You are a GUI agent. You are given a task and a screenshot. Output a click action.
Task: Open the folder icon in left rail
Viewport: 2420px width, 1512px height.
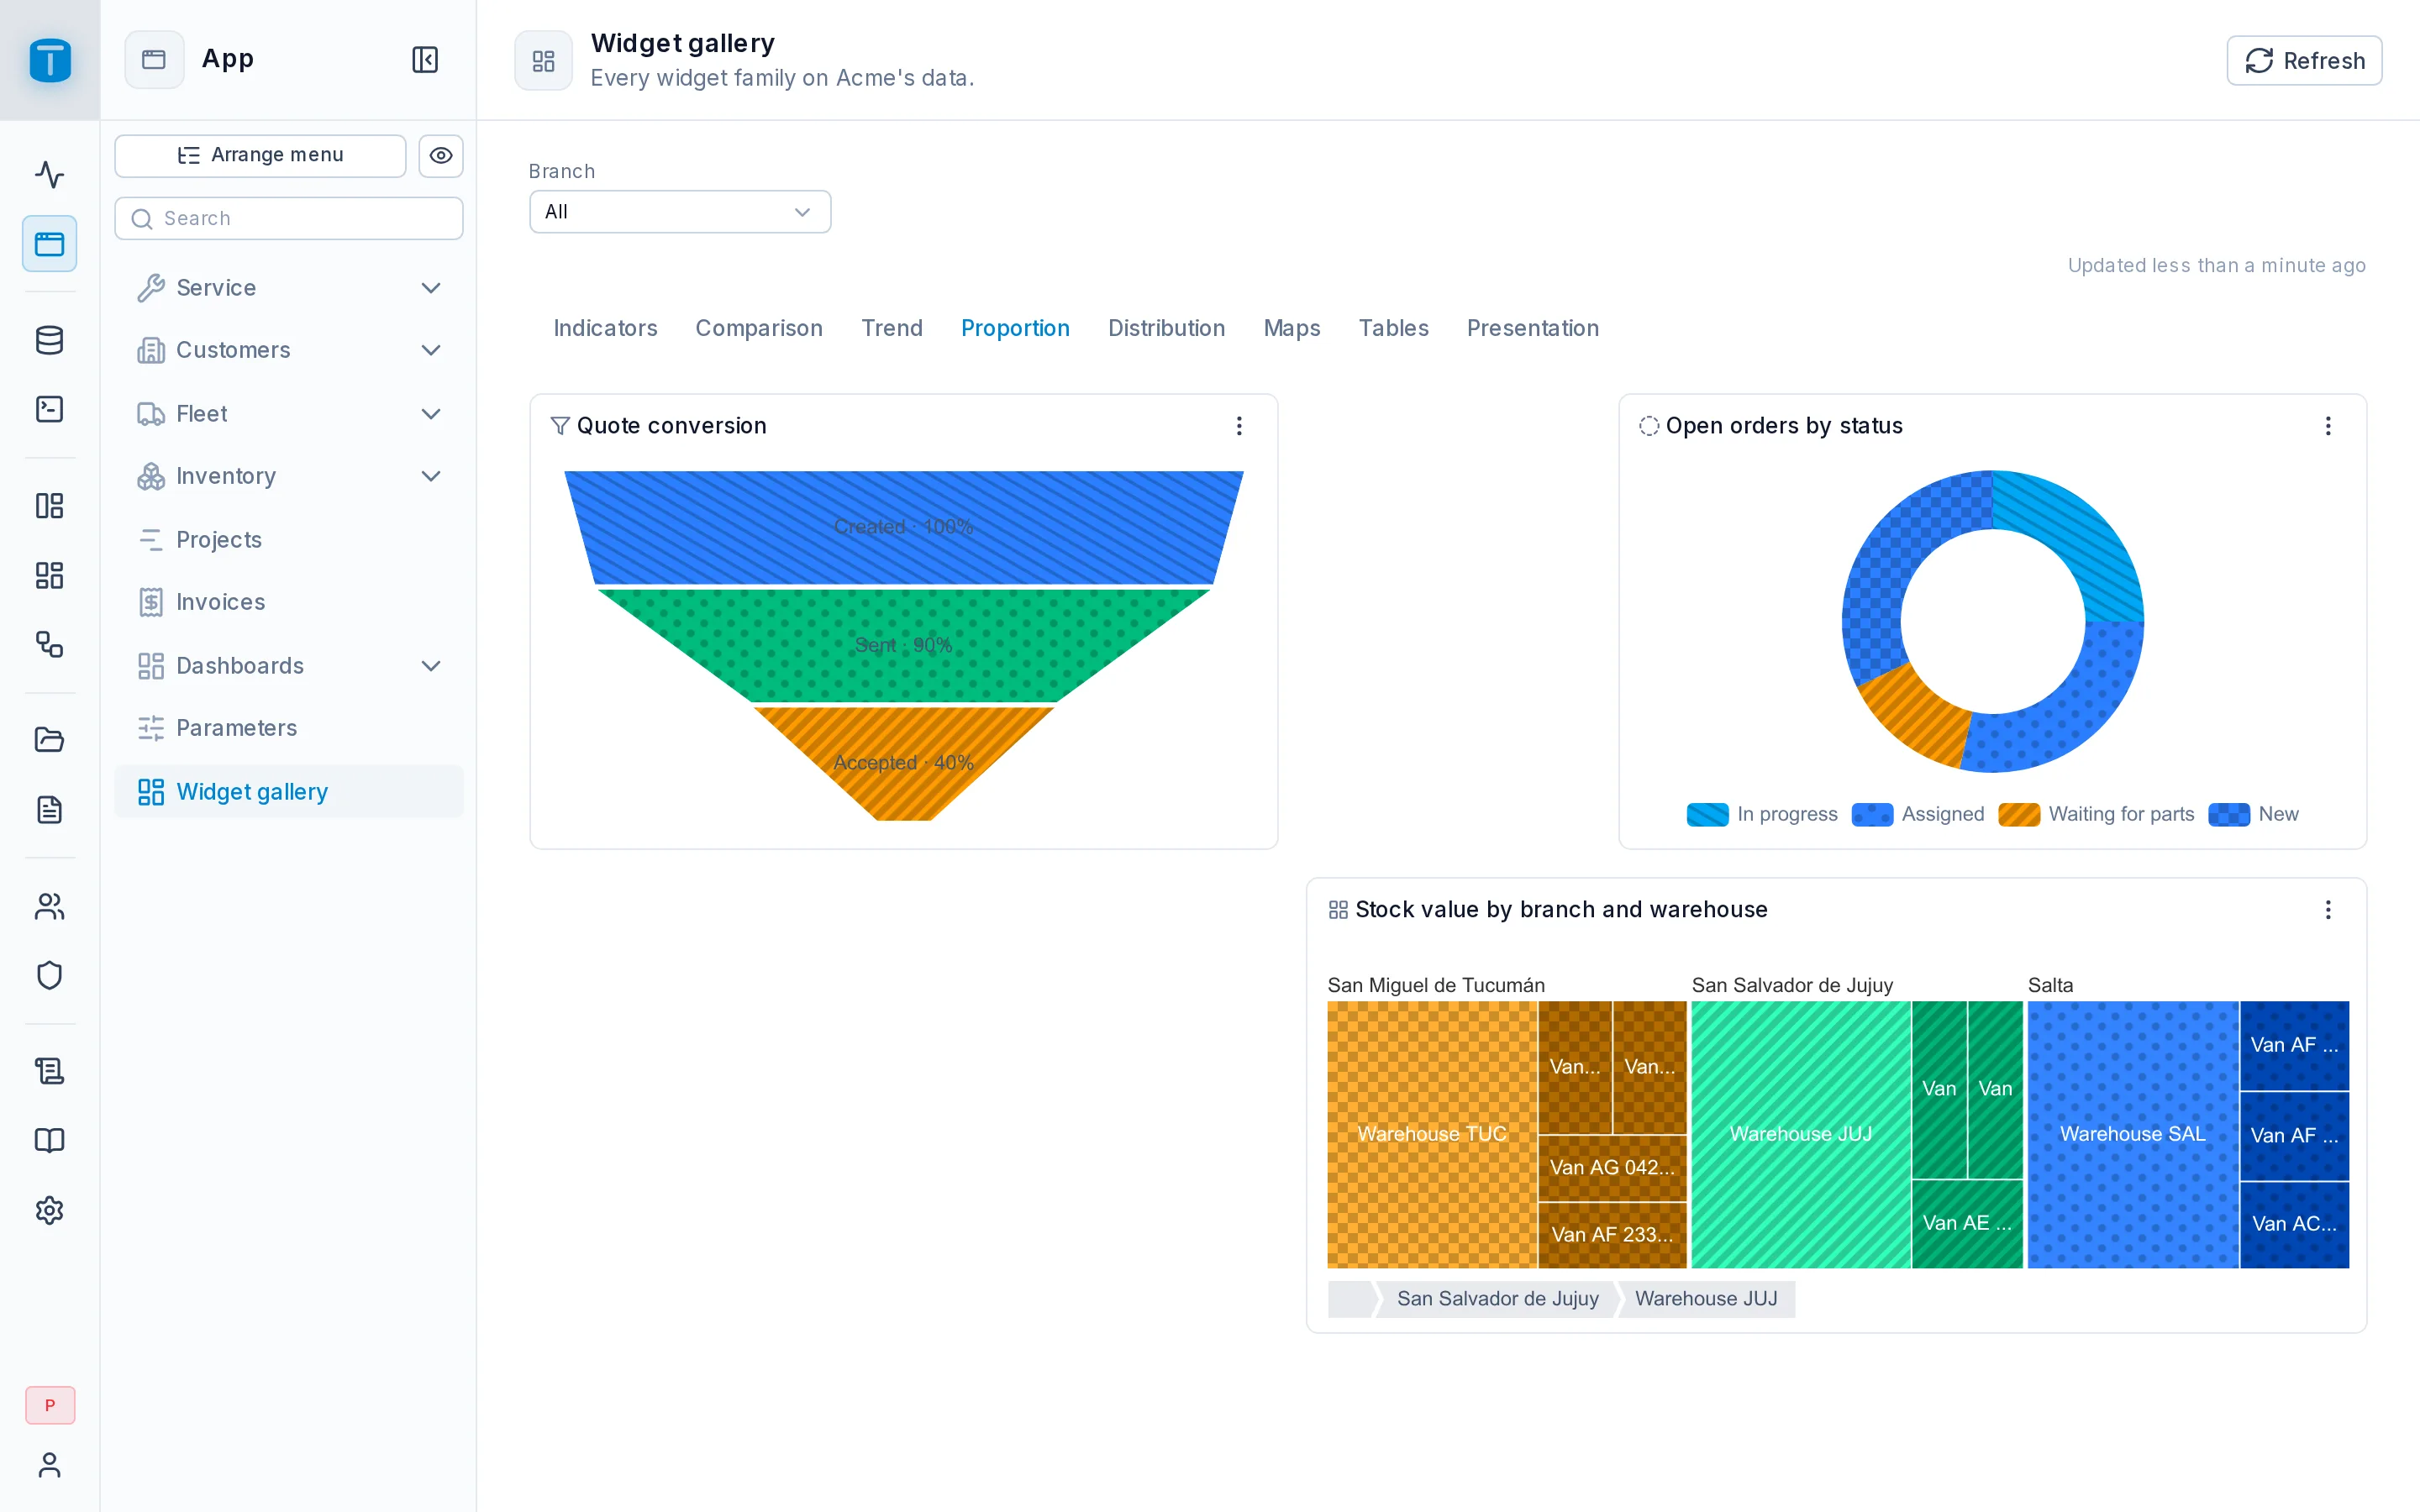point(49,740)
